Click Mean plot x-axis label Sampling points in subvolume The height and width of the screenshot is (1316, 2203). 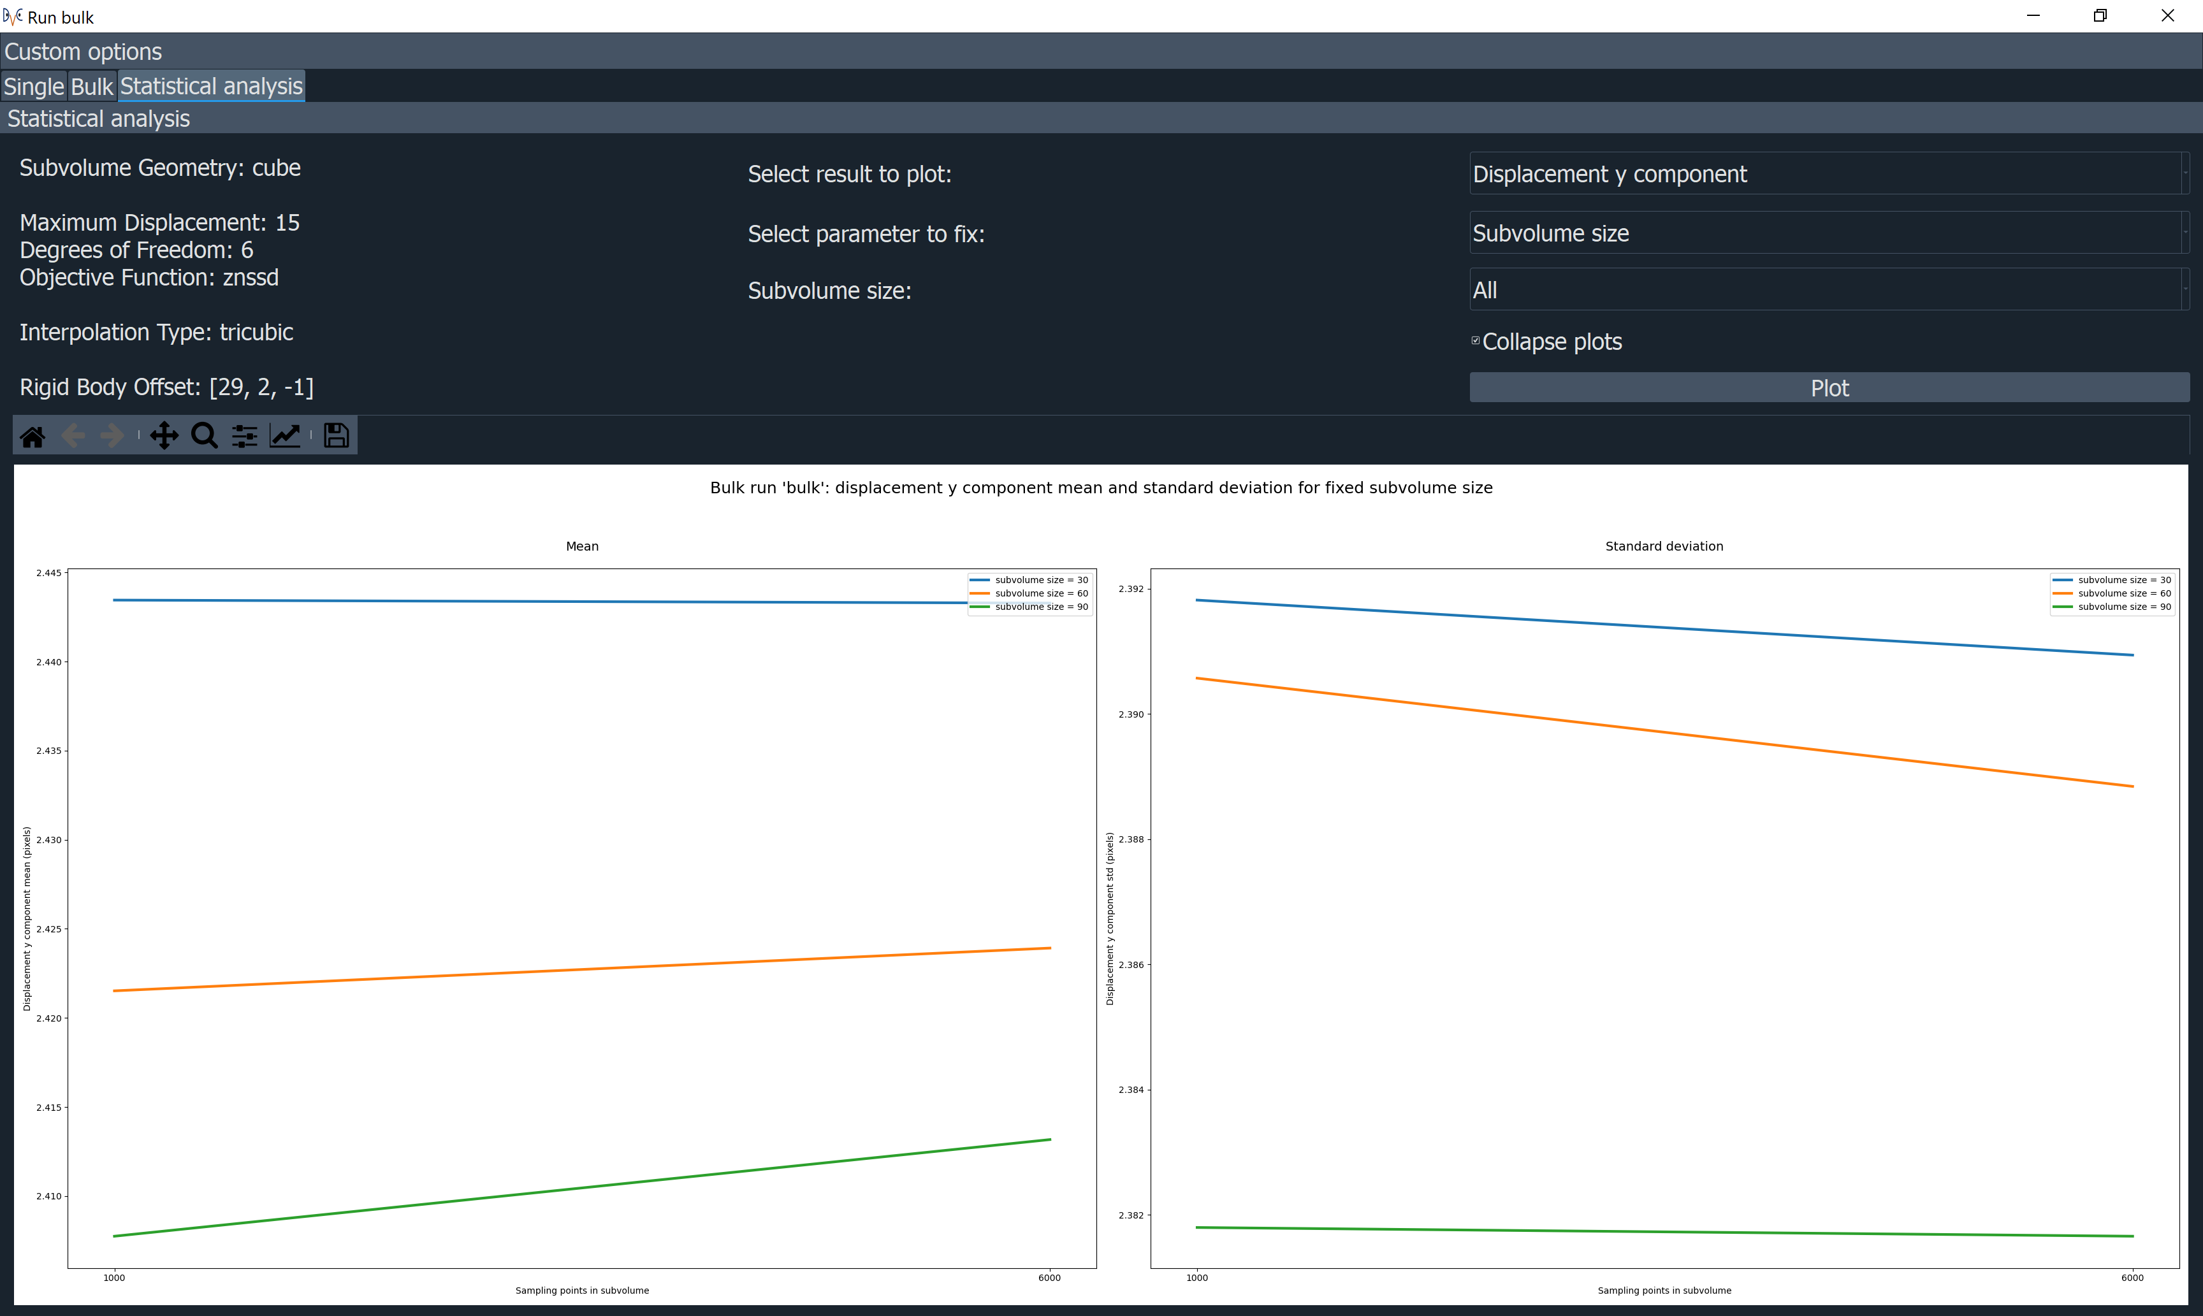click(582, 1291)
